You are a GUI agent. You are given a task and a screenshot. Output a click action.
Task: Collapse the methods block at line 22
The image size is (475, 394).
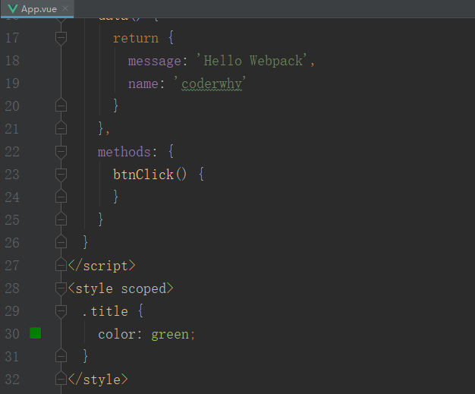click(x=61, y=152)
